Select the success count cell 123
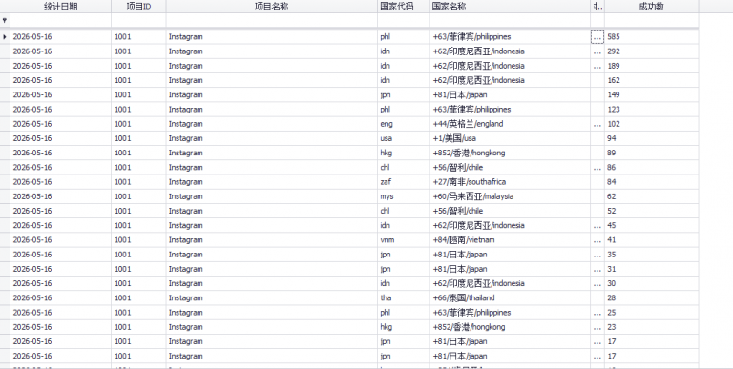 [x=652, y=110]
